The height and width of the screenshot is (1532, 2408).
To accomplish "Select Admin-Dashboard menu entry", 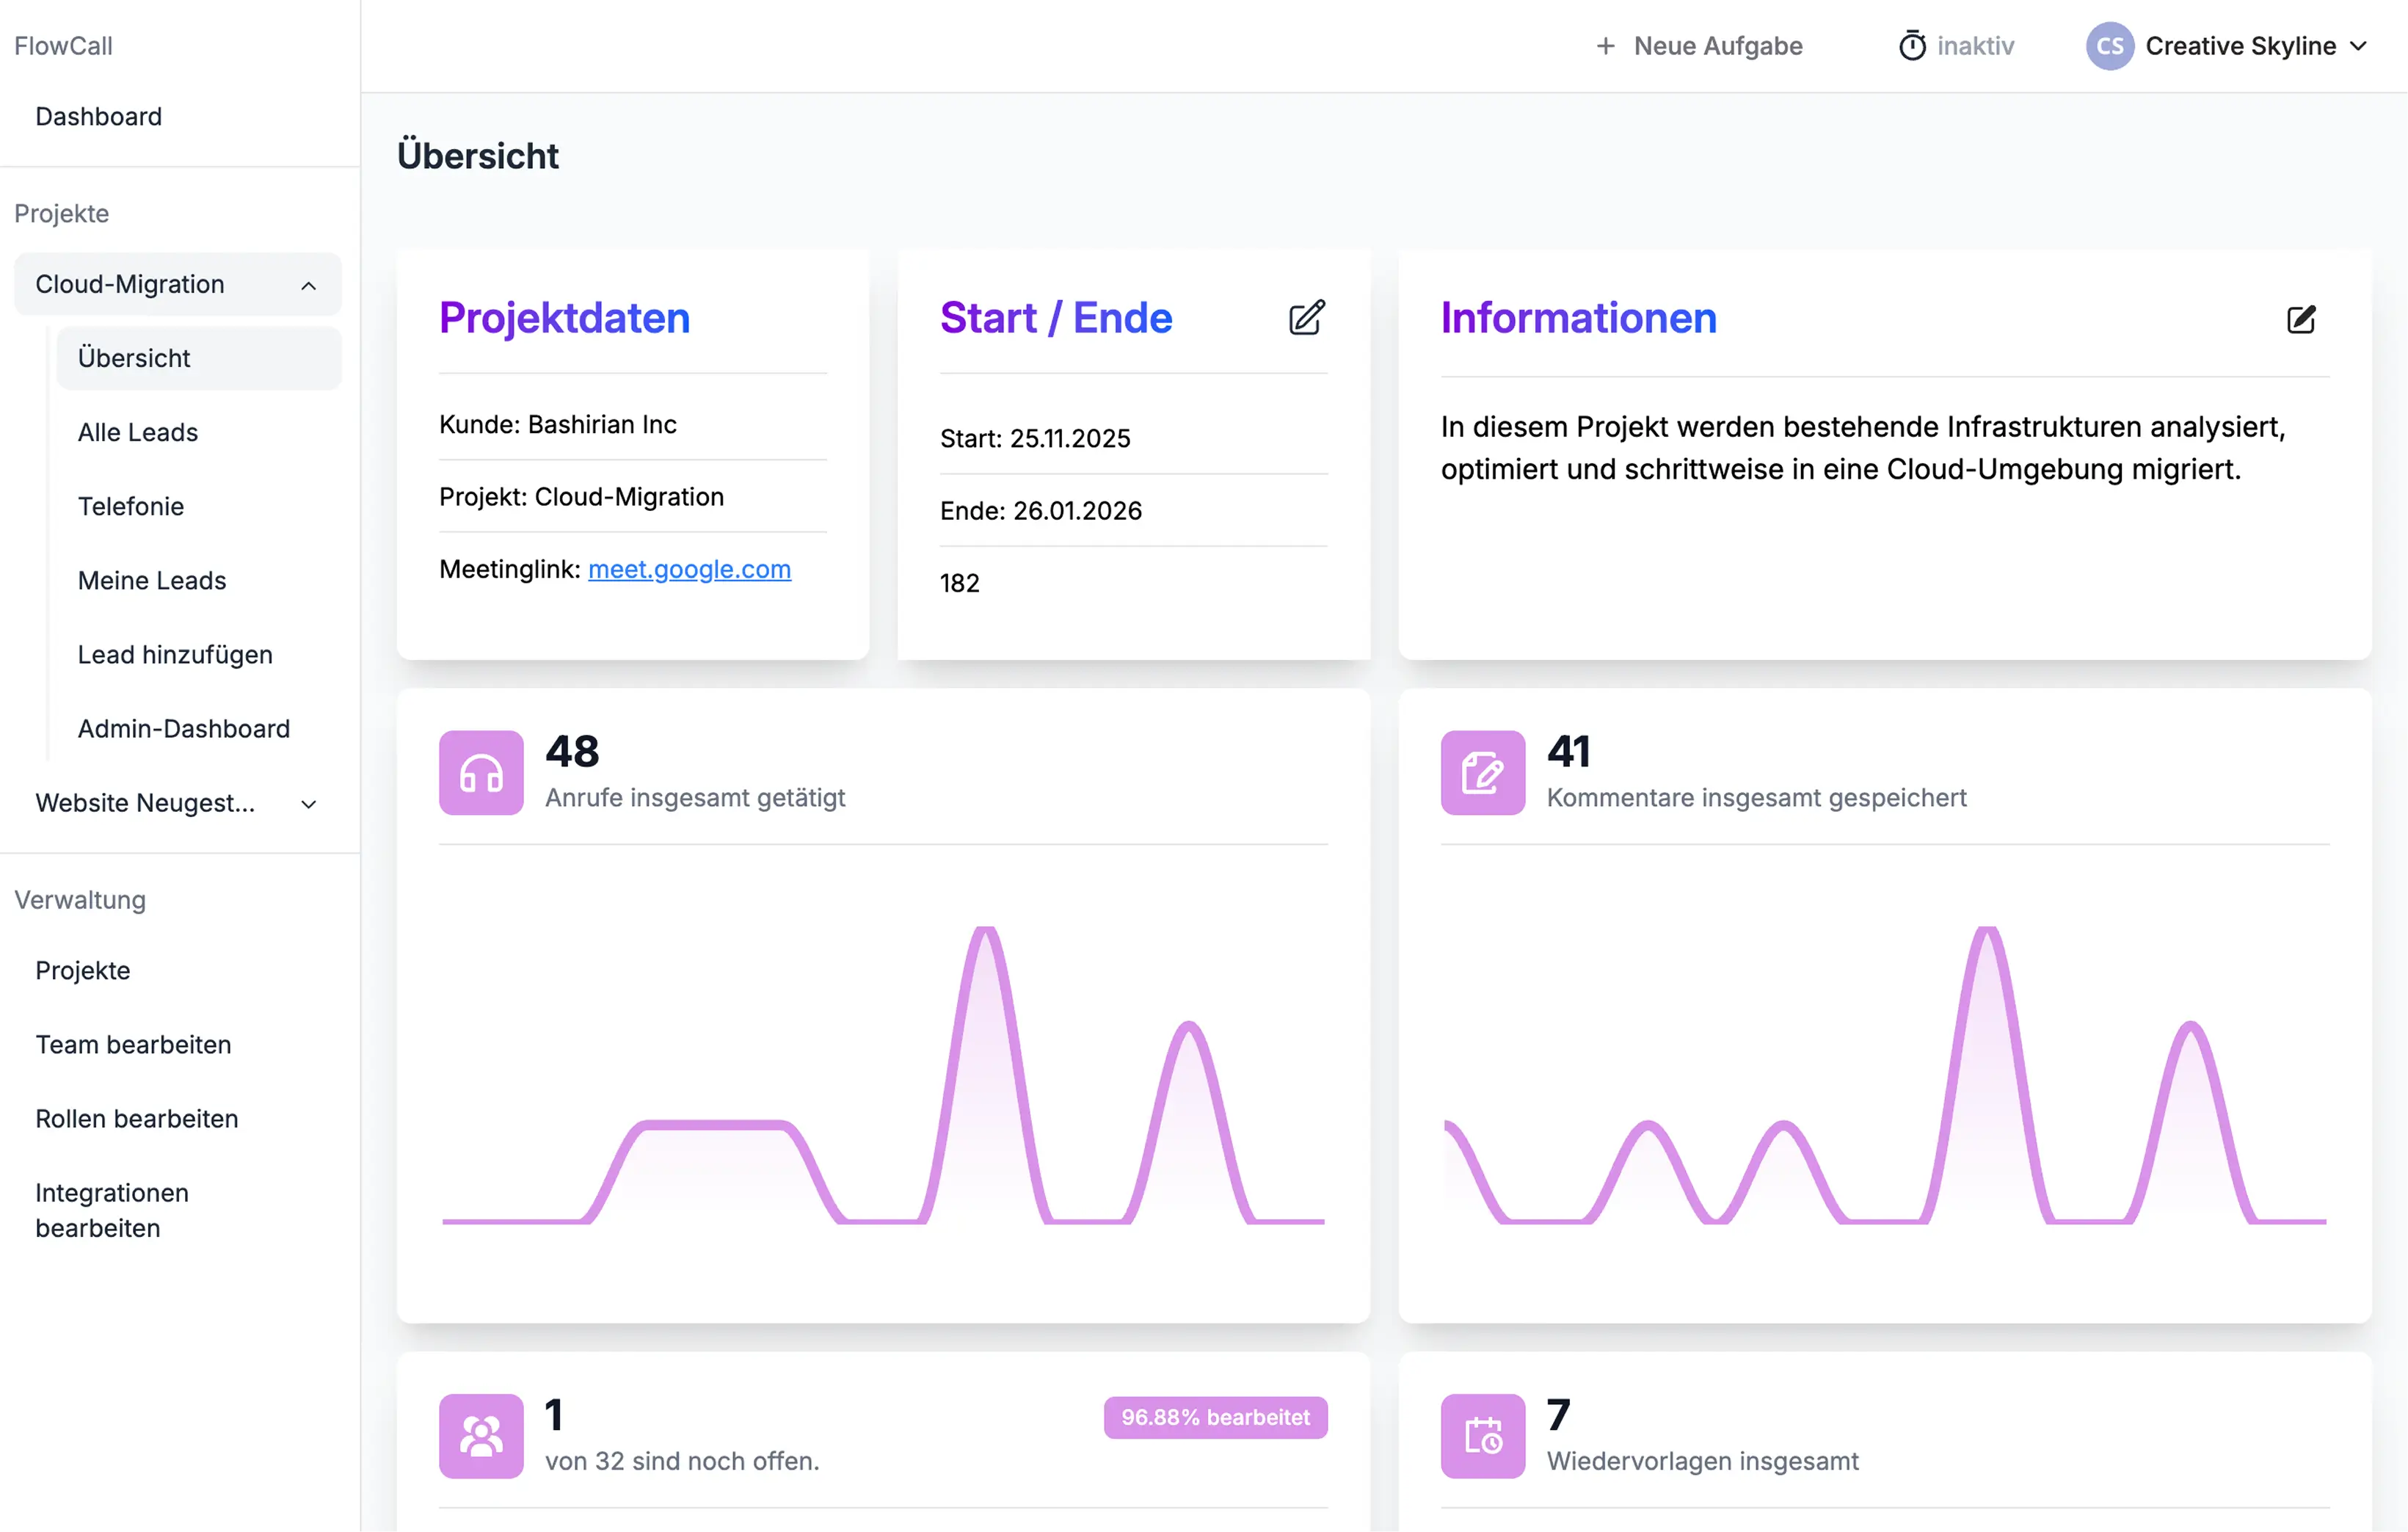I will coord(184,728).
